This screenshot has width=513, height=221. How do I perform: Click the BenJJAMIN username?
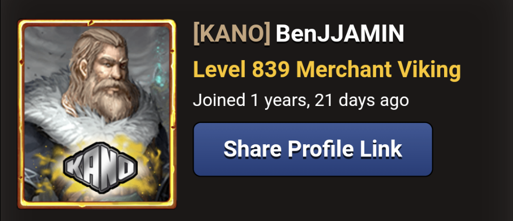coord(340,34)
